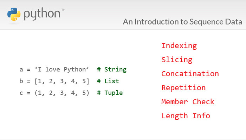Viewport: 246px width, 140px height.
Task: Click variable name b in code
Action: pos(21,81)
